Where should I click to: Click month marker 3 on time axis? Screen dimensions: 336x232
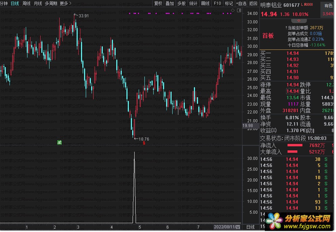coord(78,227)
